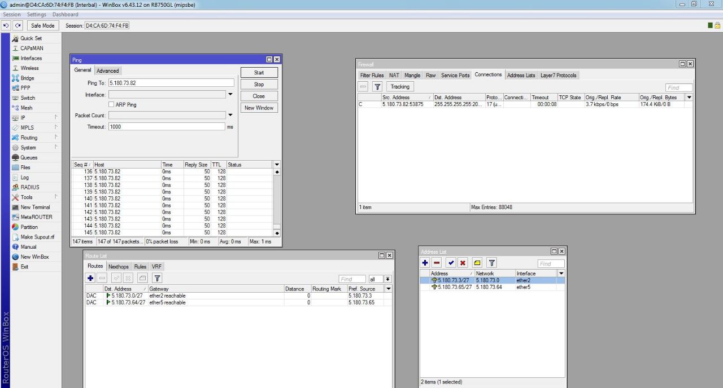Screen dimensions: 723x388
Task: Click the Ping To address field
Action: tap(171, 82)
